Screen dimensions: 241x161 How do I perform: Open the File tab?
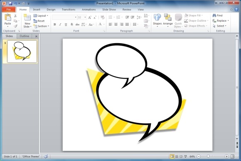point(9,10)
